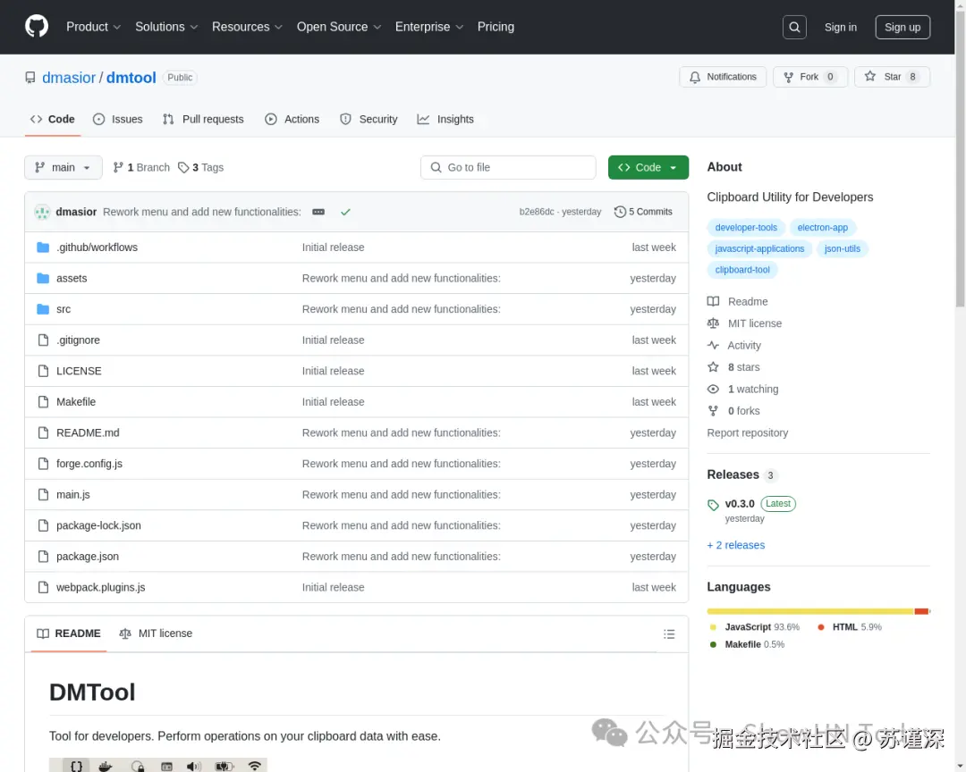This screenshot has height=772, width=966.
Task: Go to the Pricing page
Action: 496,27
